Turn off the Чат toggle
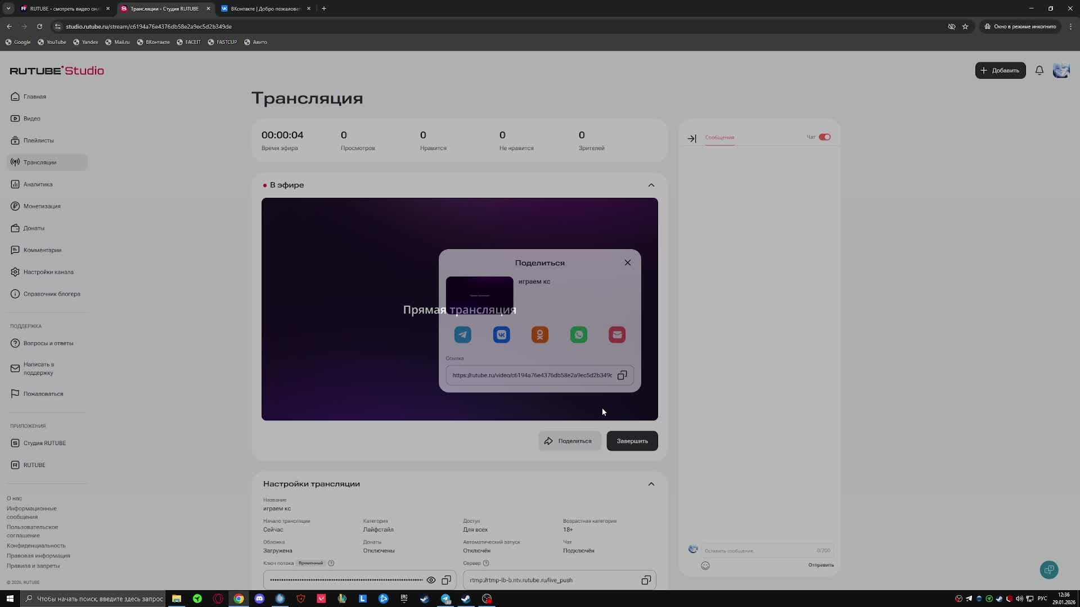 (825, 137)
